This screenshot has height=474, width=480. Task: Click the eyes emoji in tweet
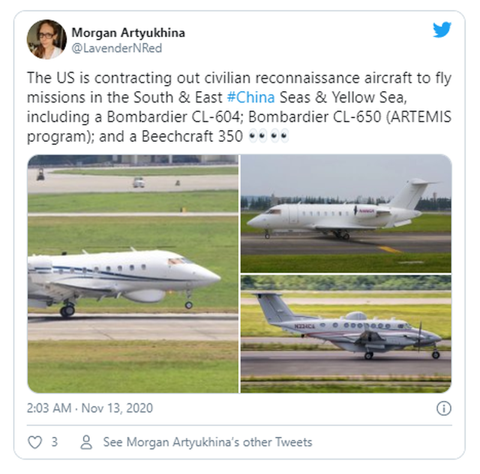click(269, 136)
